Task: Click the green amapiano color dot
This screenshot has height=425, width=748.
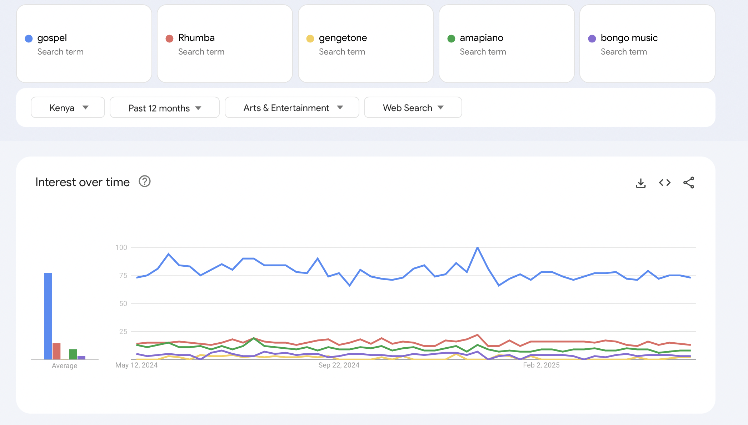Action: pyautogui.click(x=451, y=39)
